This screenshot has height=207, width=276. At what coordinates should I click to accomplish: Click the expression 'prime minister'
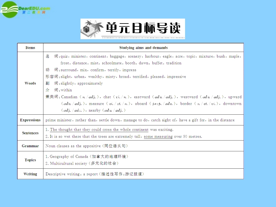click(x=59, y=120)
